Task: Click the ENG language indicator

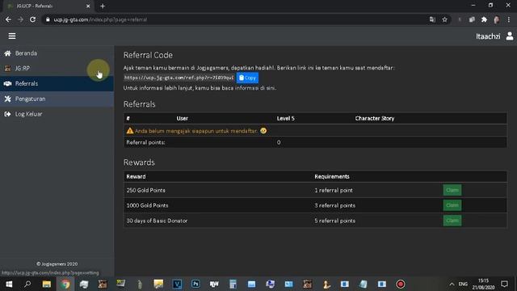Action: click(463, 284)
